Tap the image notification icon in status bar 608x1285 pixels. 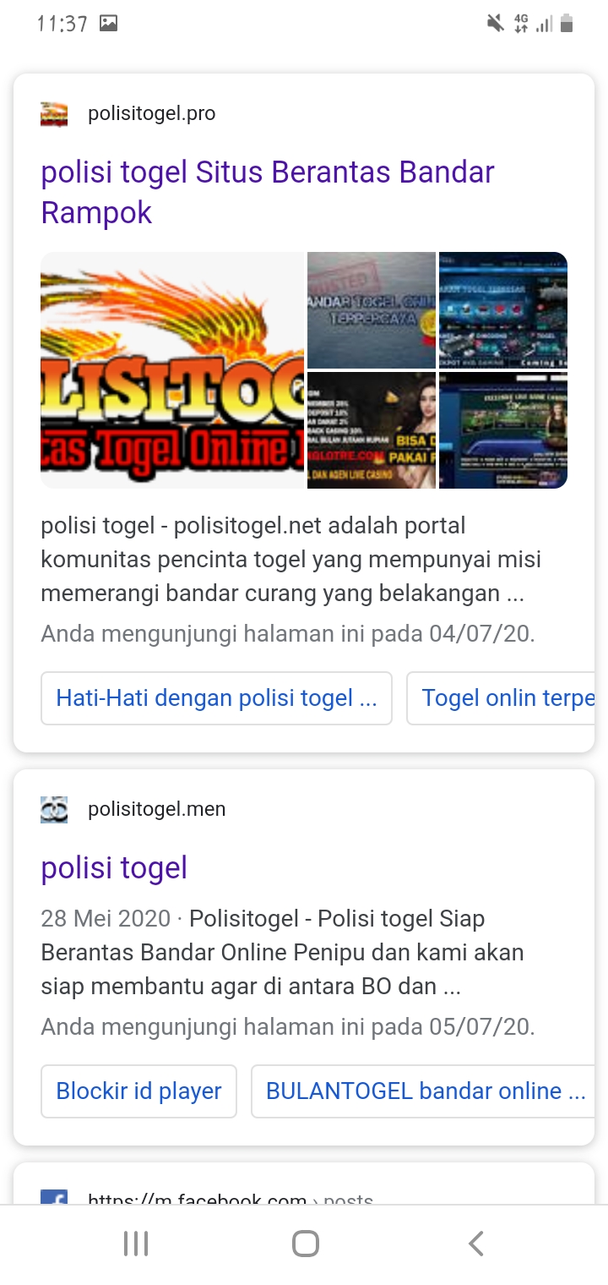[x=108, y=24]
